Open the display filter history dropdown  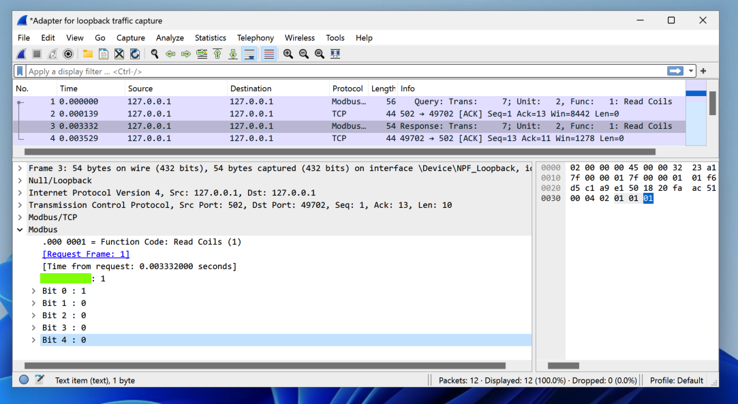coord(692,72)
